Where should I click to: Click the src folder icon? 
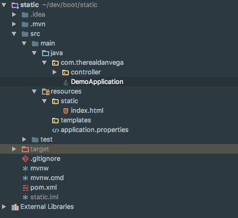25,34
